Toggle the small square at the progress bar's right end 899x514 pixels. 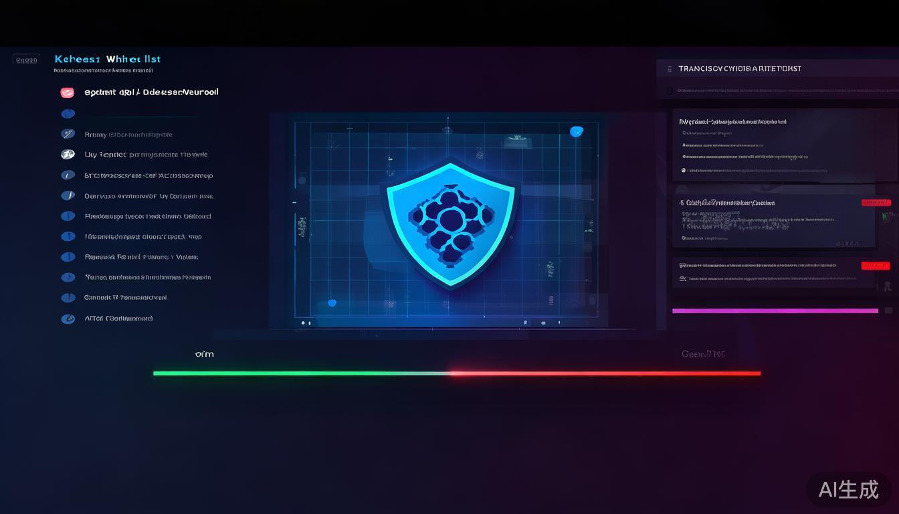pyautogui.click(x=889, y=311)
